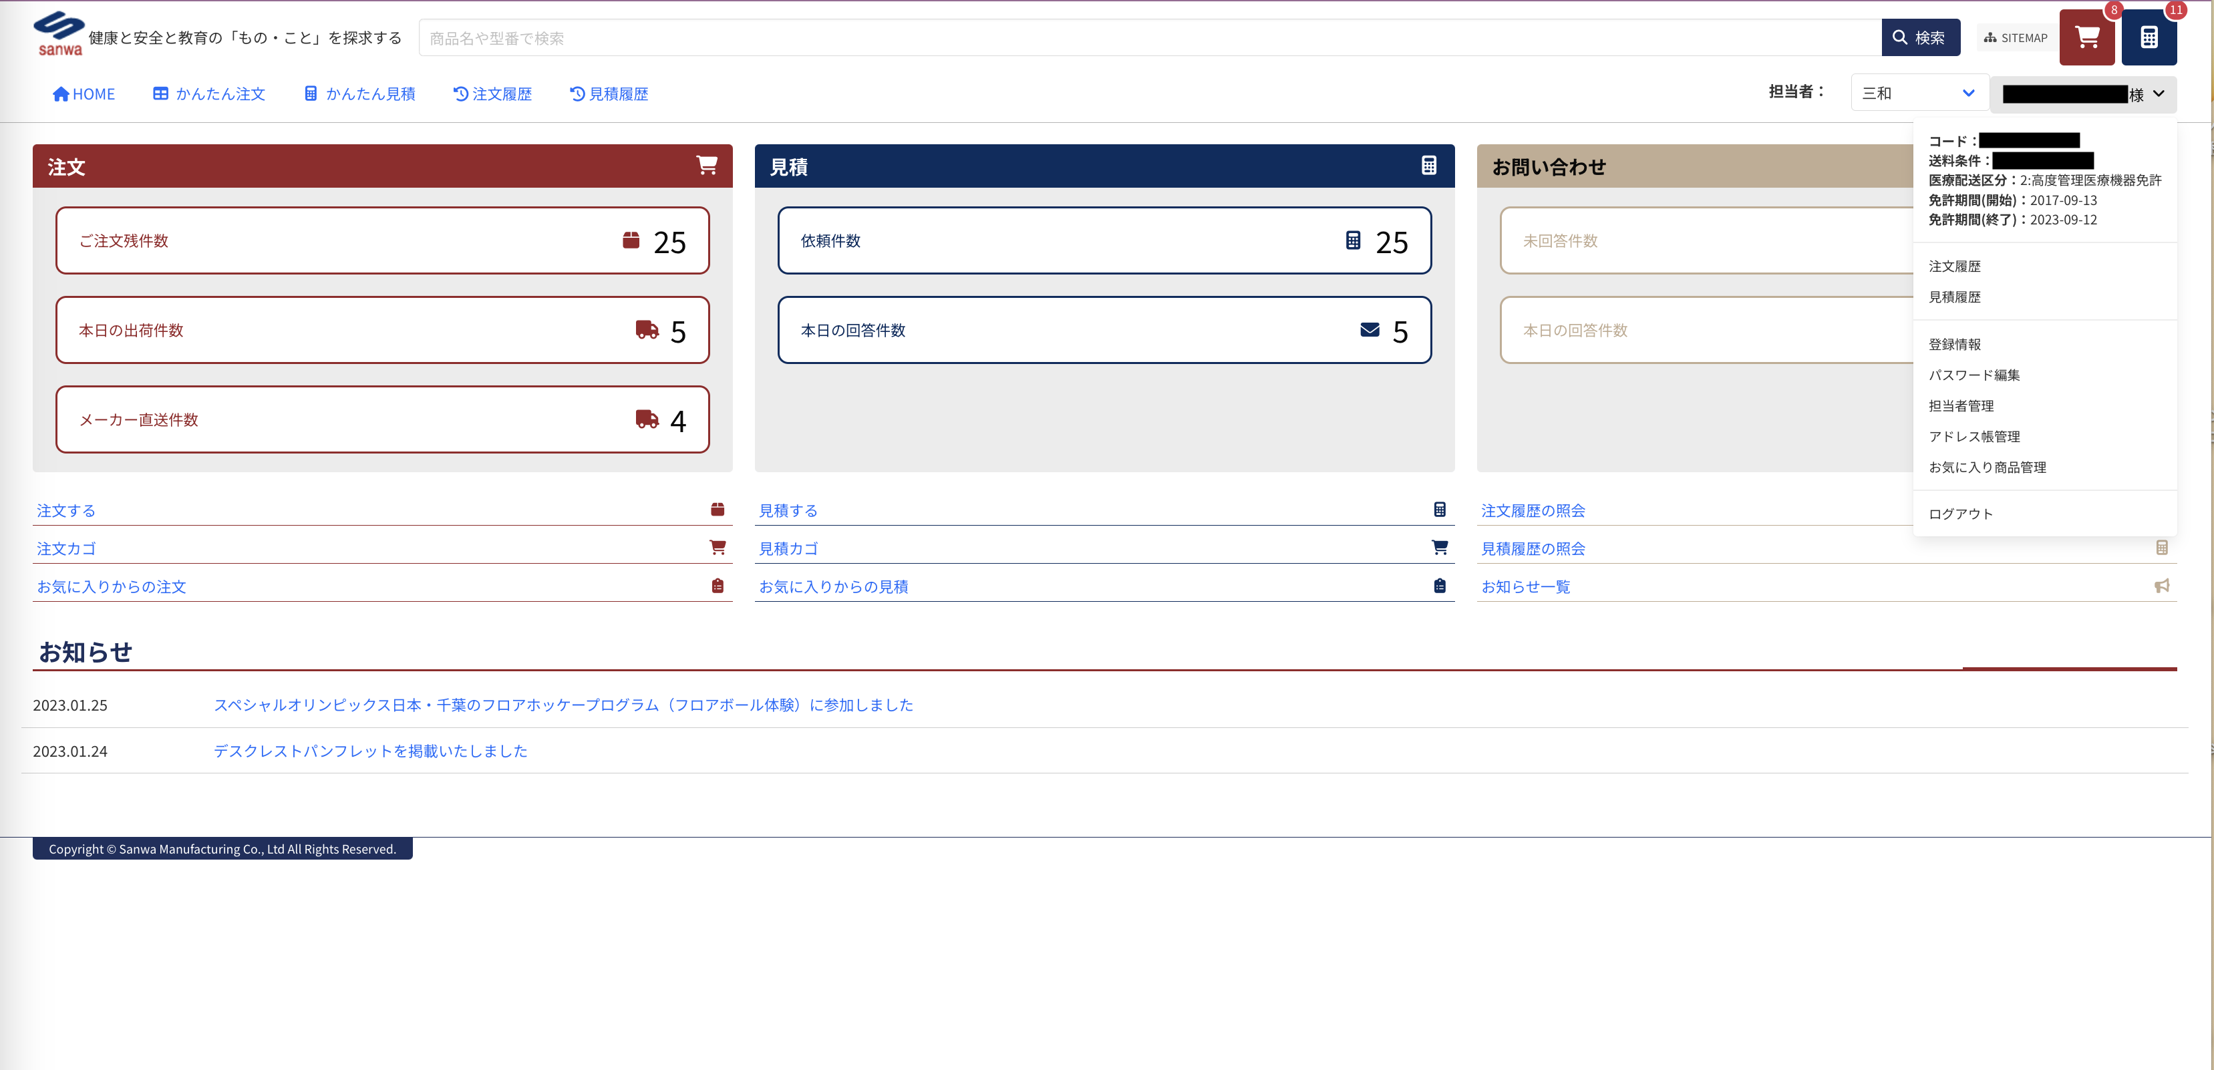Open the red shopping cart icon
The width and height of the screenshot is (2214, 1070).
click(x=2086, y=38)
